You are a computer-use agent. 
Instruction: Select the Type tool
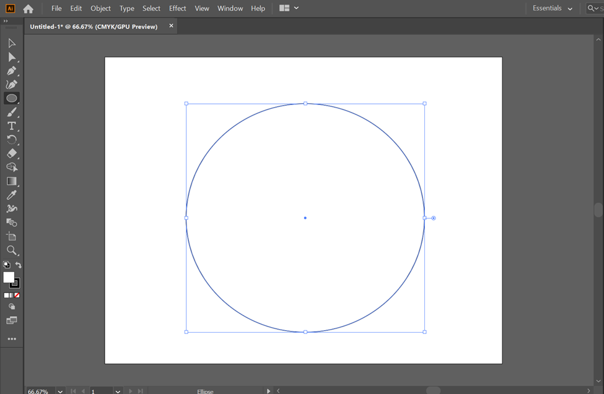tap(12, 126)
